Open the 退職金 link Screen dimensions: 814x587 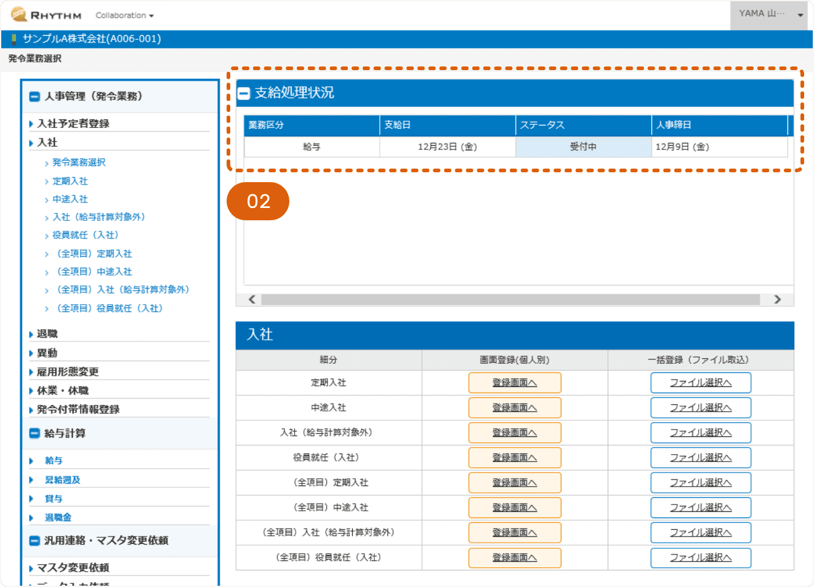(58, 518)
